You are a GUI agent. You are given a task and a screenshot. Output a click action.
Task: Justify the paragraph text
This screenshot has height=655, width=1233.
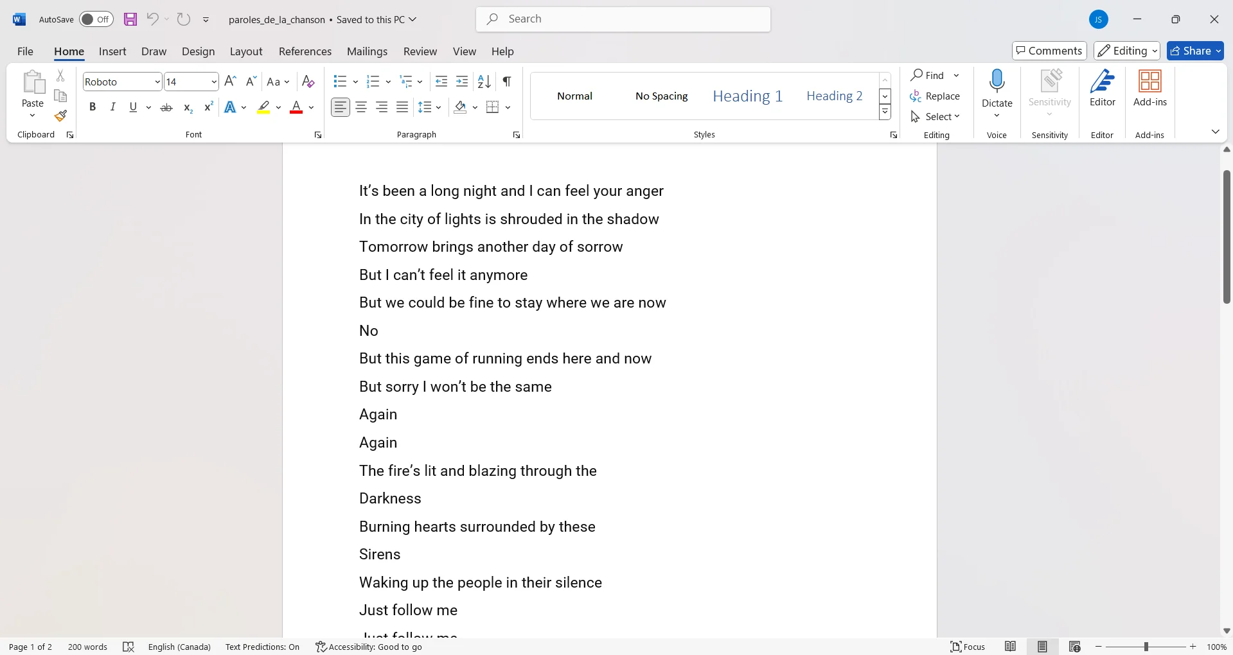click(402, 107)
